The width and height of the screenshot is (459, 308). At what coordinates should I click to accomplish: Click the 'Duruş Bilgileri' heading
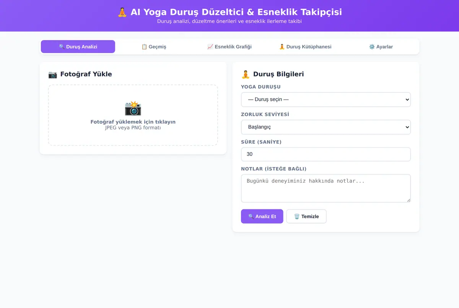pyautogui.click(x=278, y=74)
